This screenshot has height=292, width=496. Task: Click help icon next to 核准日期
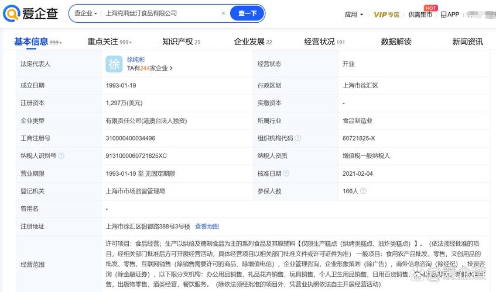(286, 173)
